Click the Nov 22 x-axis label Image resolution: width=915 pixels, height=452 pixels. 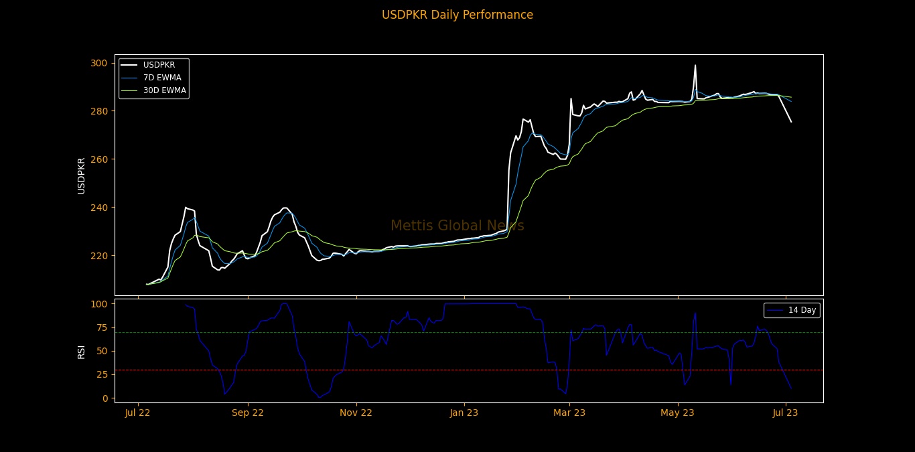click(356, 412)
